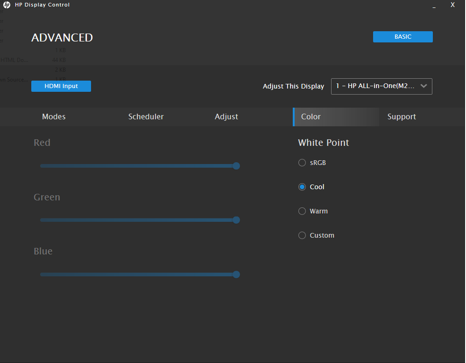Open the Support tab

(x=402, y=117)
